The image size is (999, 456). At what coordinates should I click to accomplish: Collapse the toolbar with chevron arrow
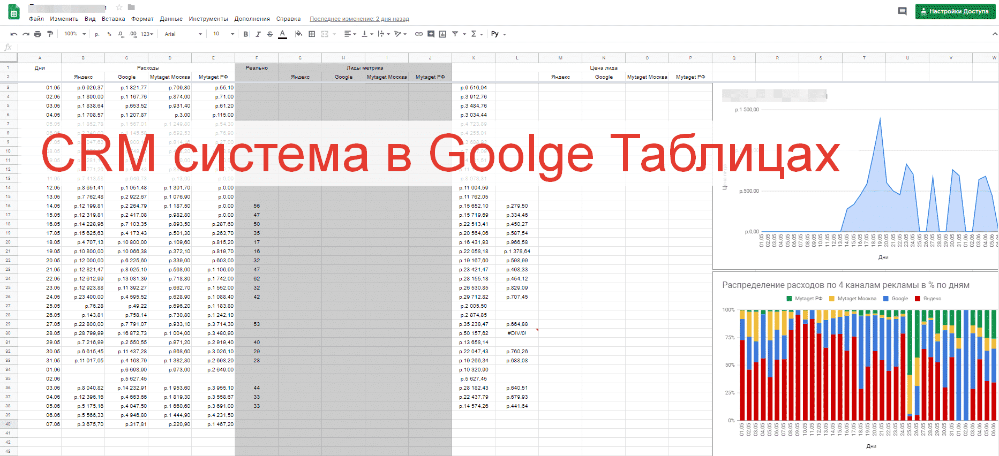point(995,34)
